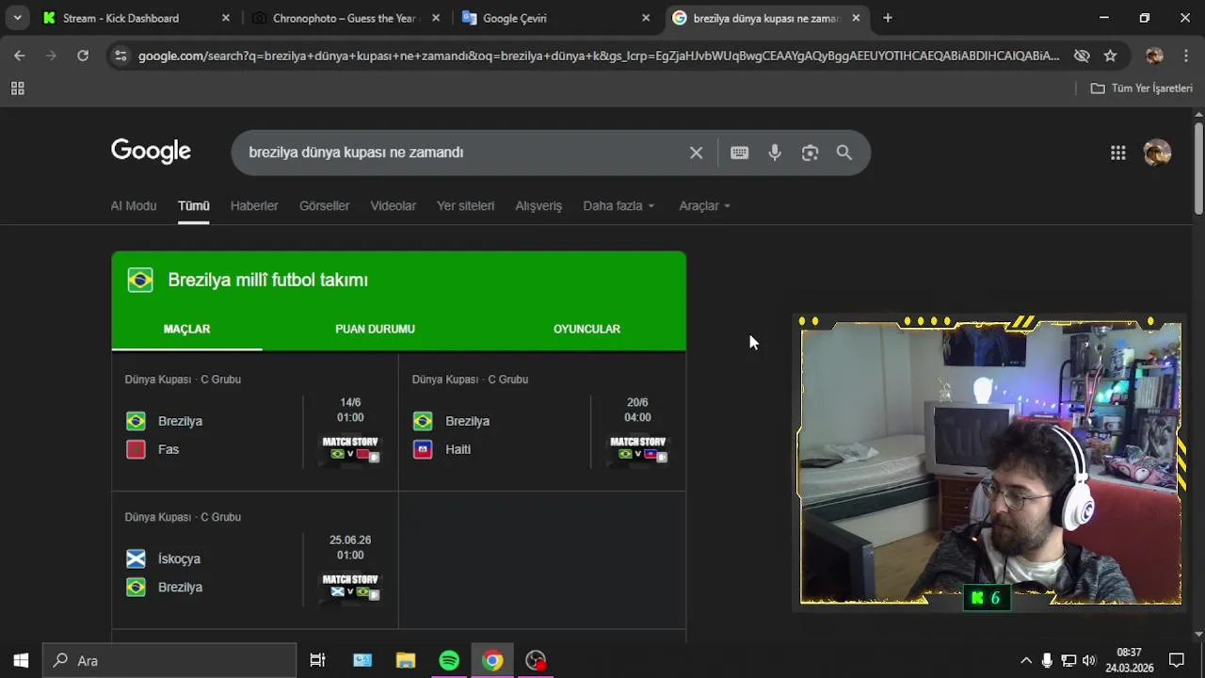1205x678 pixels.
Task: Show hidden system tray icons
Action: (1026, 660)
